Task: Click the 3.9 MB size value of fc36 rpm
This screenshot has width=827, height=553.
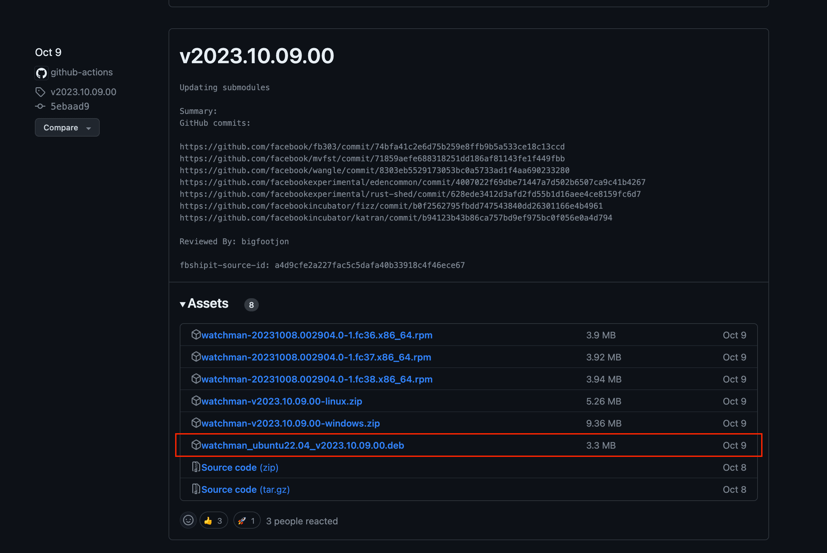Action: [x=600, y=335]
